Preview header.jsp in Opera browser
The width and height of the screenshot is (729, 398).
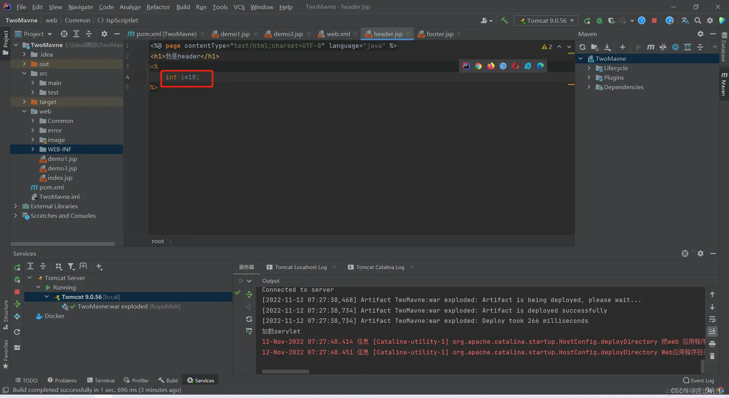point(516,66)
